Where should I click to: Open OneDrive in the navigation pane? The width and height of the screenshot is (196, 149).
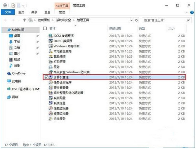[x=19, y=73]
